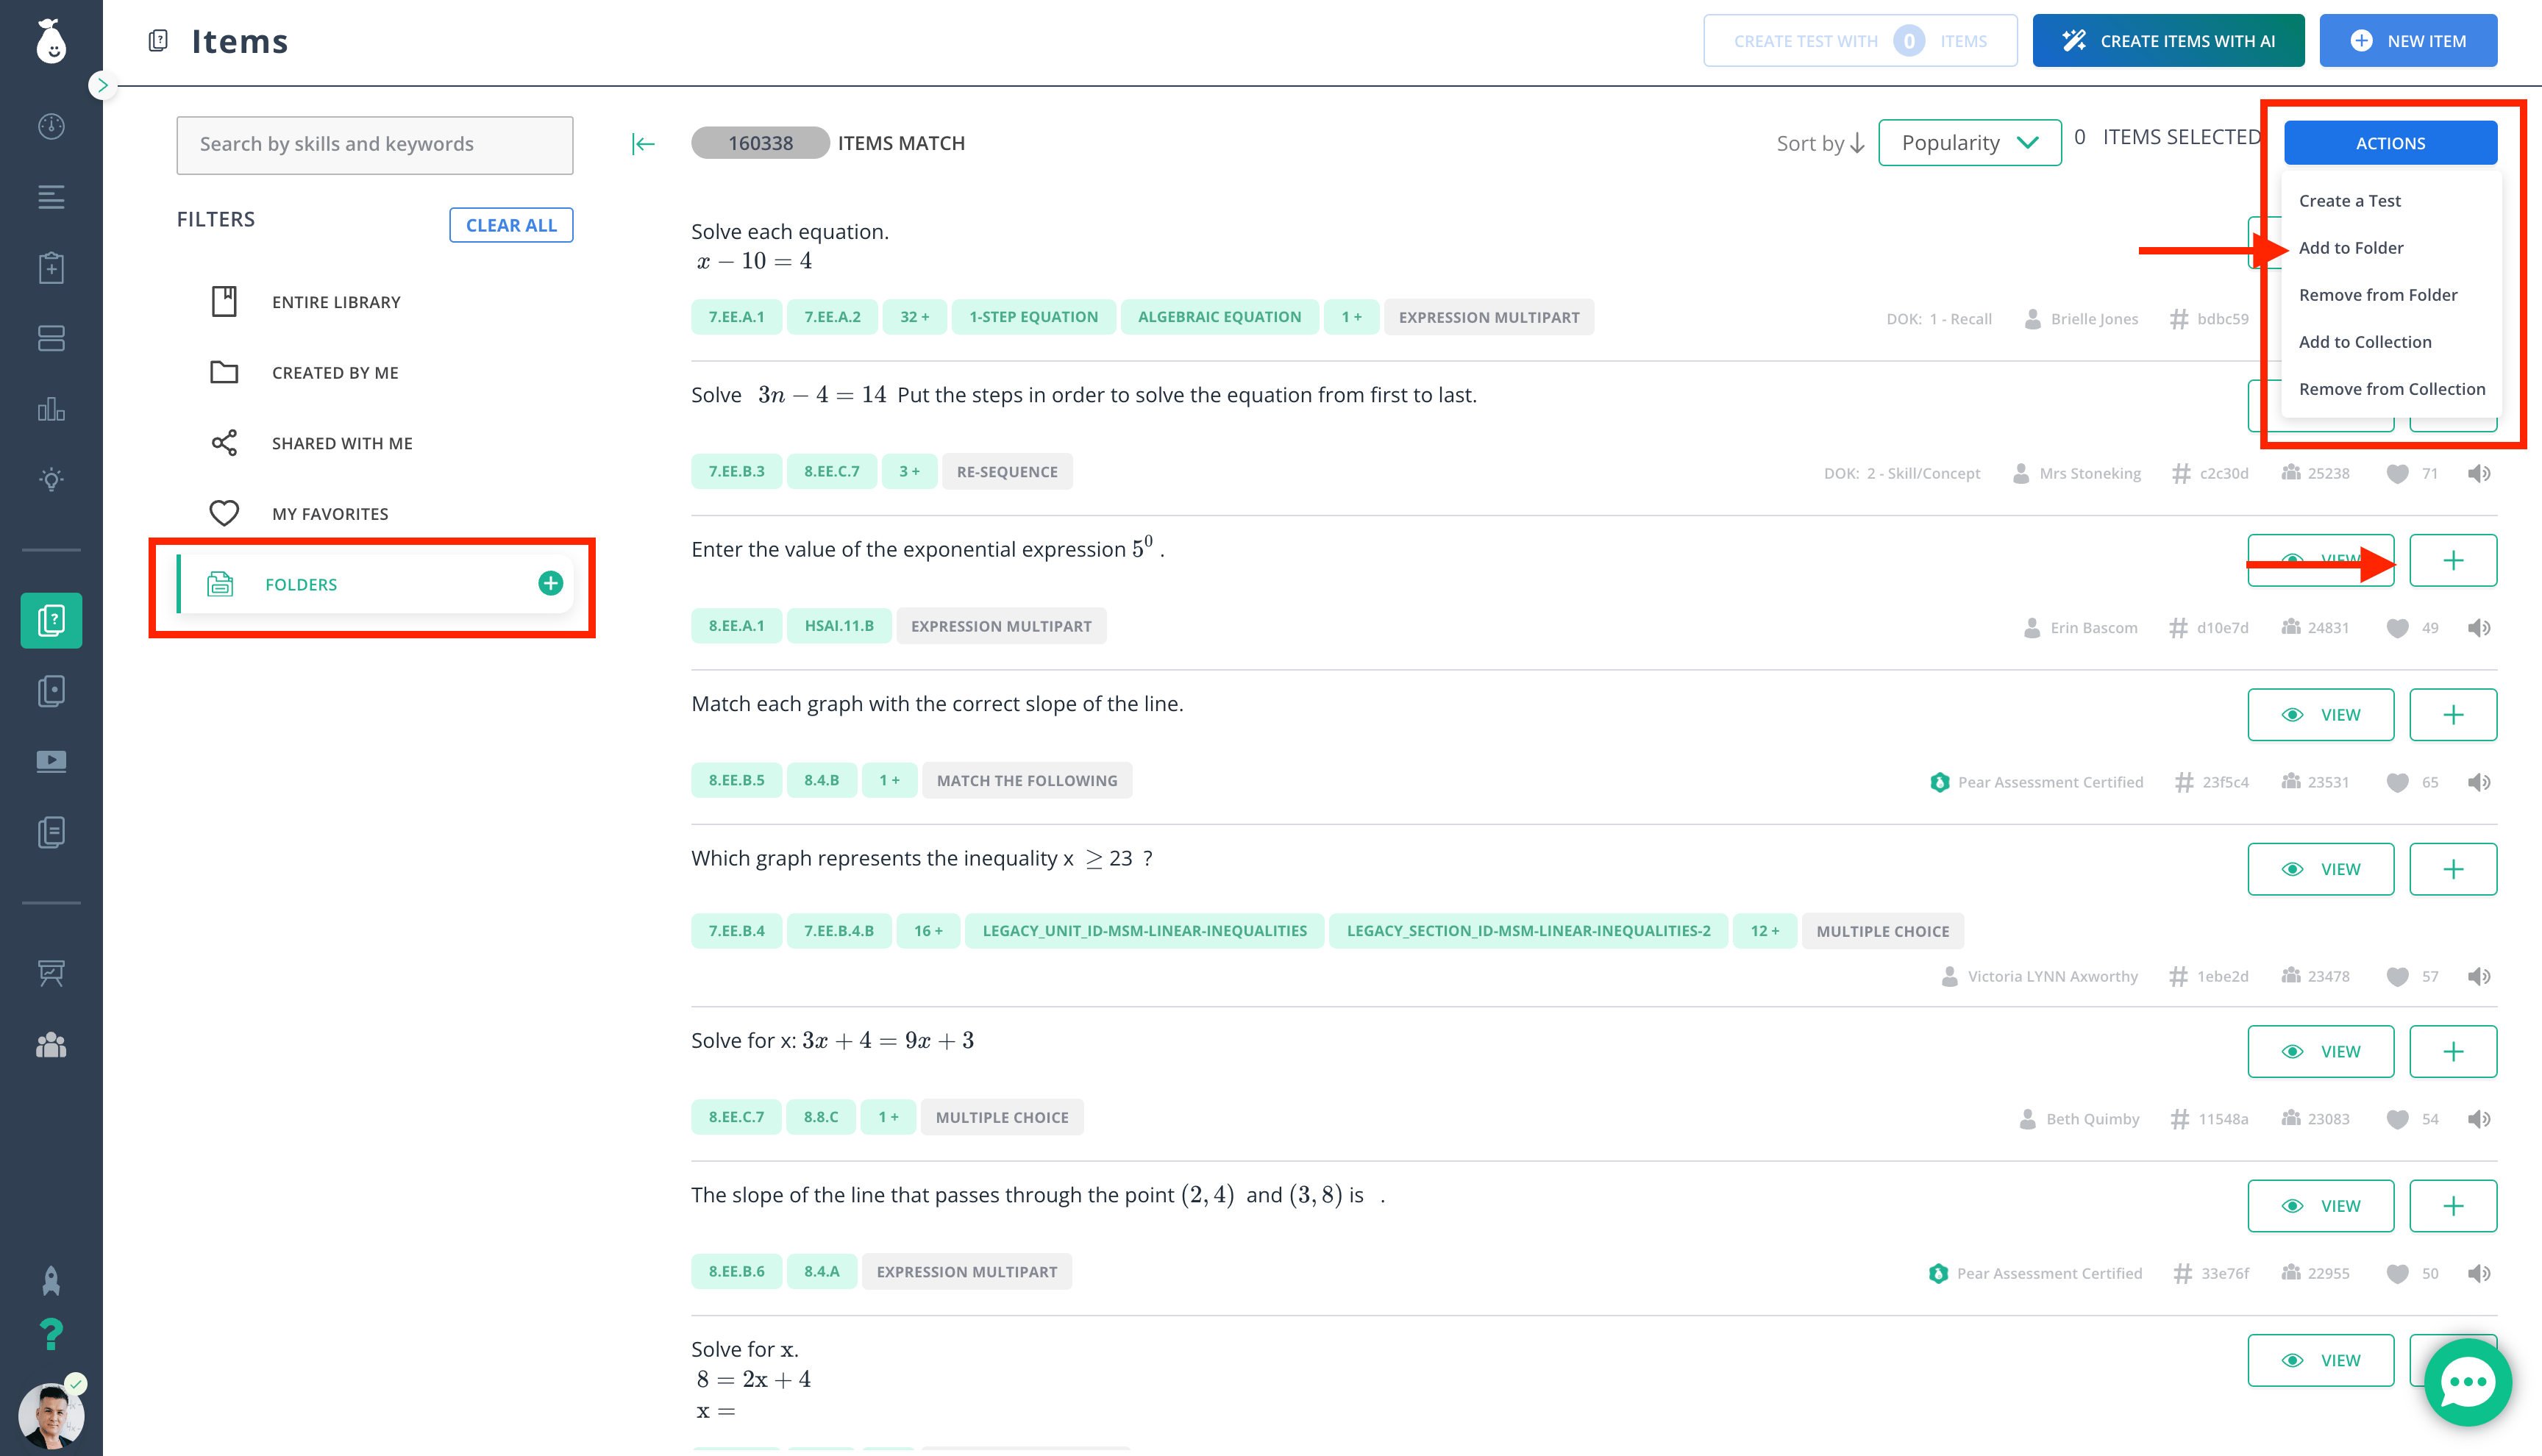The image size is (2542, 1456).
Task: Choose Add to Collection in Actions menu
Action: point(2364,342)
